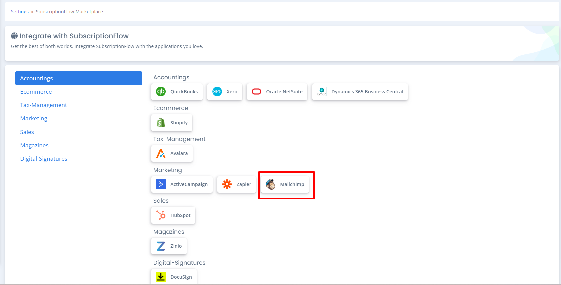Click the QuickBooks green logo icon
Image resolution: width=561 pixels, height=285 pixels.
click(161, 91)
